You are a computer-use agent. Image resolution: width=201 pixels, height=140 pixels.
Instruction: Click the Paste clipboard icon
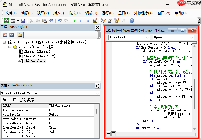[44, 21]
